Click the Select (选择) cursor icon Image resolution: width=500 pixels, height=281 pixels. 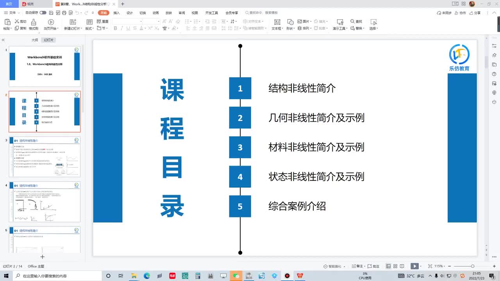373,22
